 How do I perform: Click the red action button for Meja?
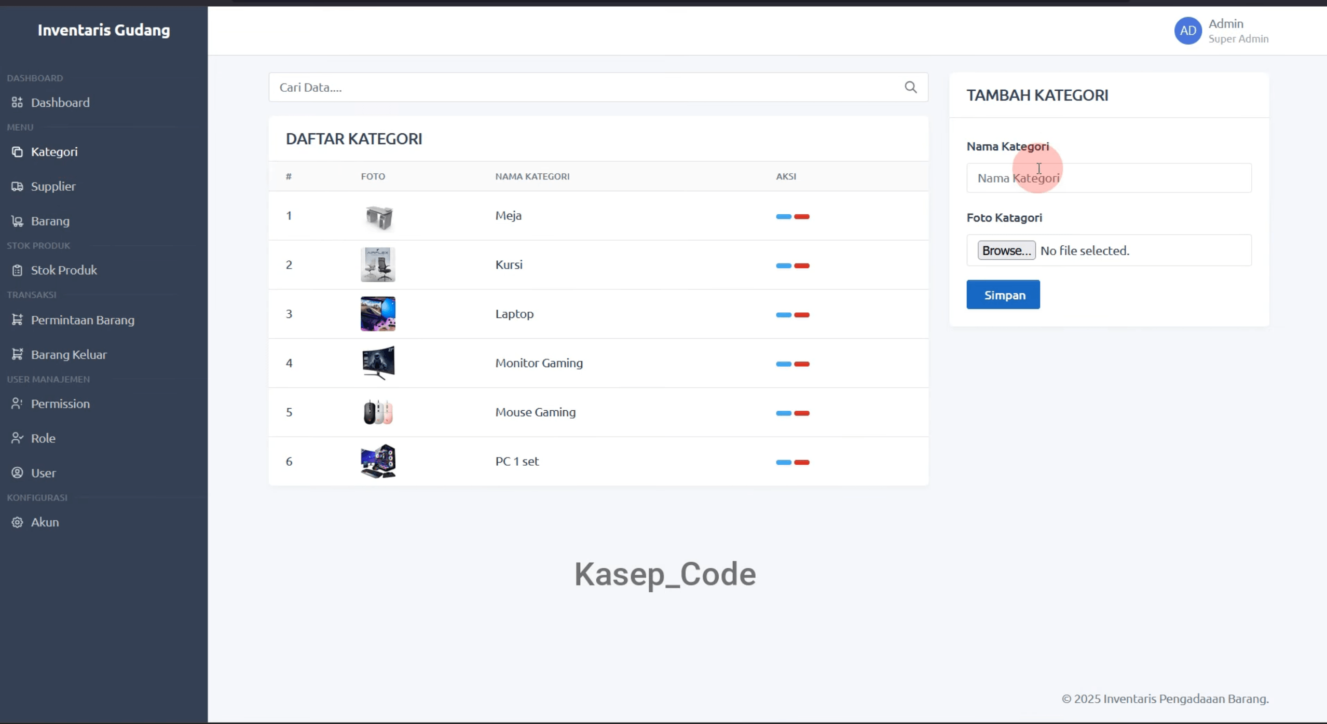(802, 216)
